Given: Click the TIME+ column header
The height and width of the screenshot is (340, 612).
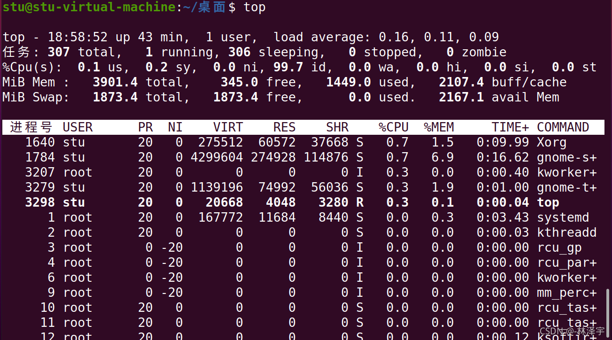Looking at the screenshot, I should point(510,127).
